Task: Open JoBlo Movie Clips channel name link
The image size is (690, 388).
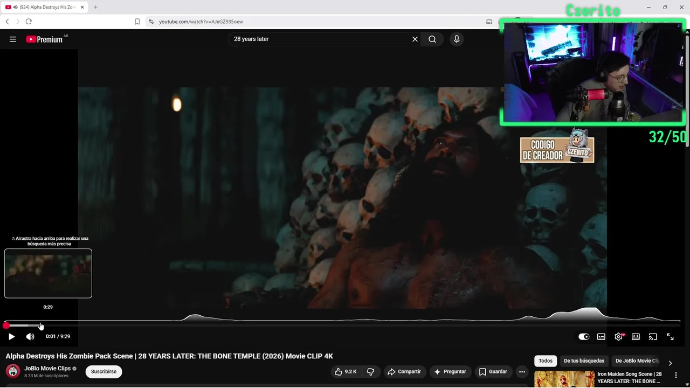Action: point(47,369)
